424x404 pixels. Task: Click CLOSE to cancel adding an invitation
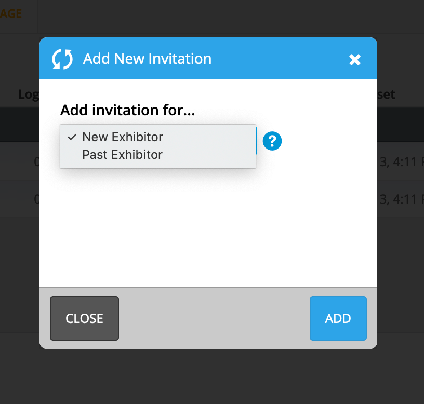pos(84,318)
